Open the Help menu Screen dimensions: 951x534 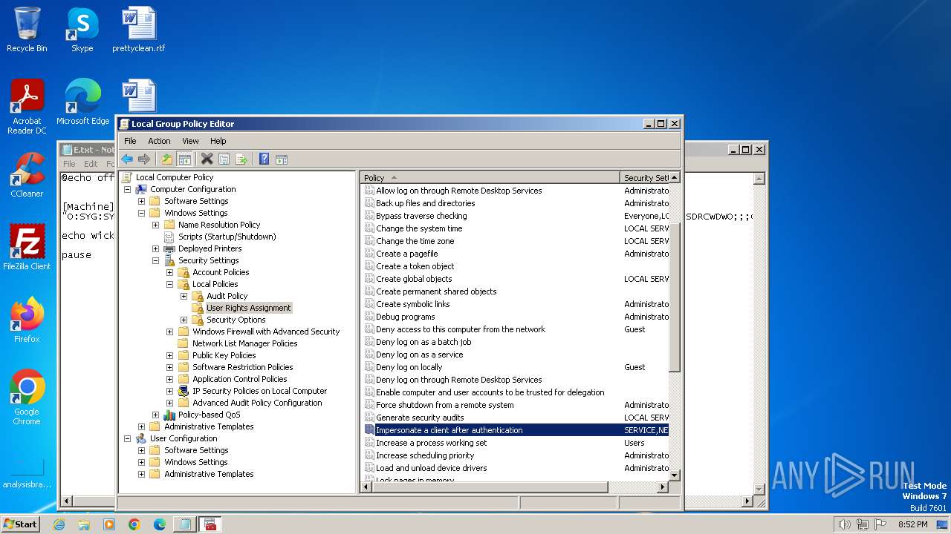(218, 141)
